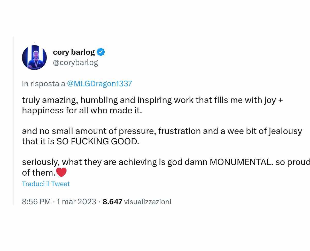
Task: Click the "that it is SO" line start
Action: [x=38, y=142]
